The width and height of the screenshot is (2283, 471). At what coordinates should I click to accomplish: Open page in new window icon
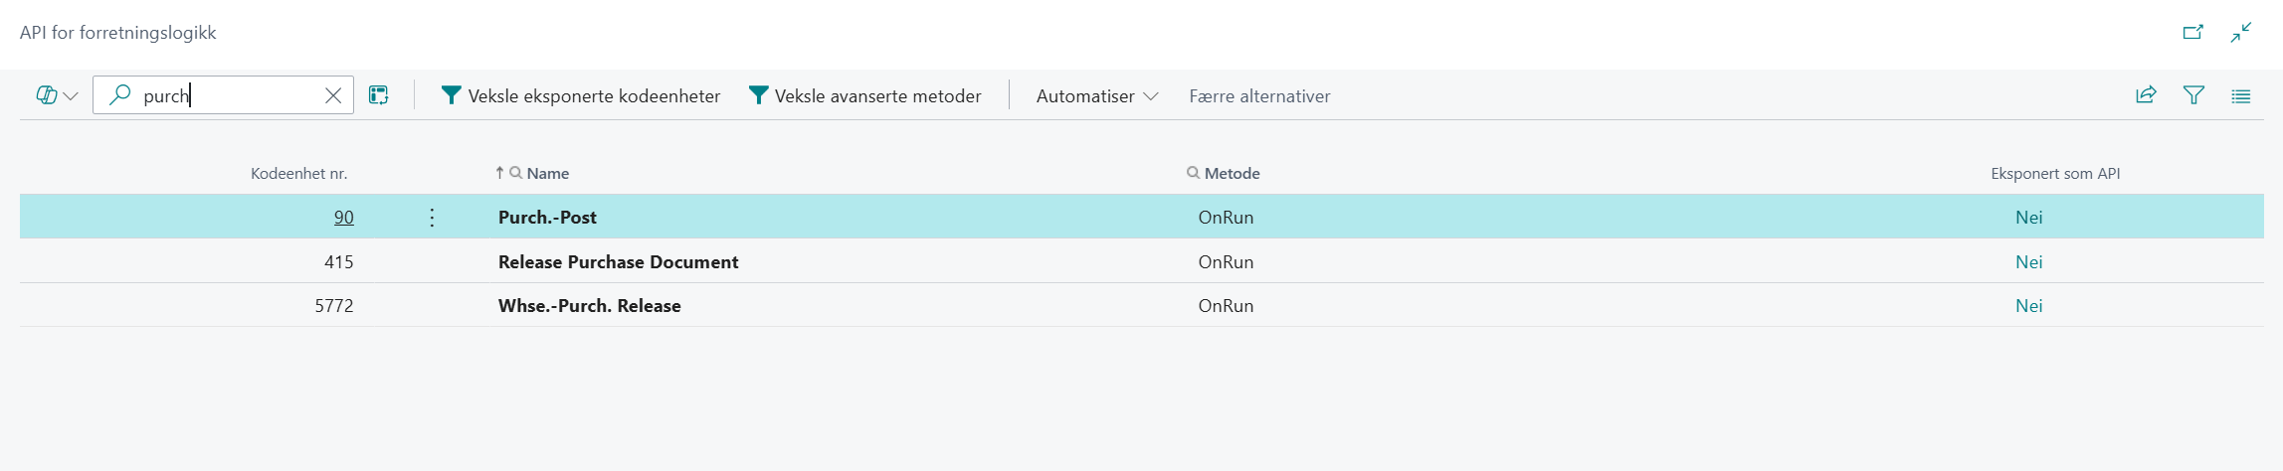[2192, 32]
